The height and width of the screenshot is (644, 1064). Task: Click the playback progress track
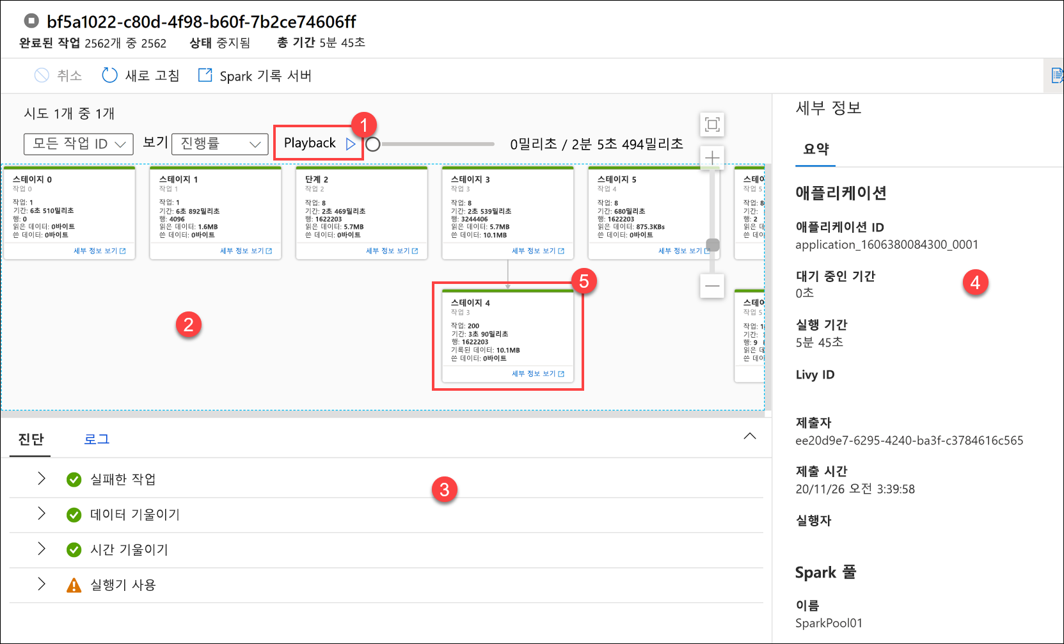point(438,144)
